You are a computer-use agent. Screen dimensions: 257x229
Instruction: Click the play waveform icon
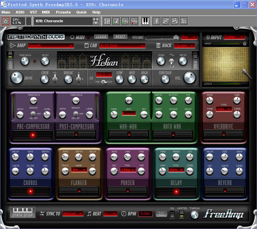125,21
